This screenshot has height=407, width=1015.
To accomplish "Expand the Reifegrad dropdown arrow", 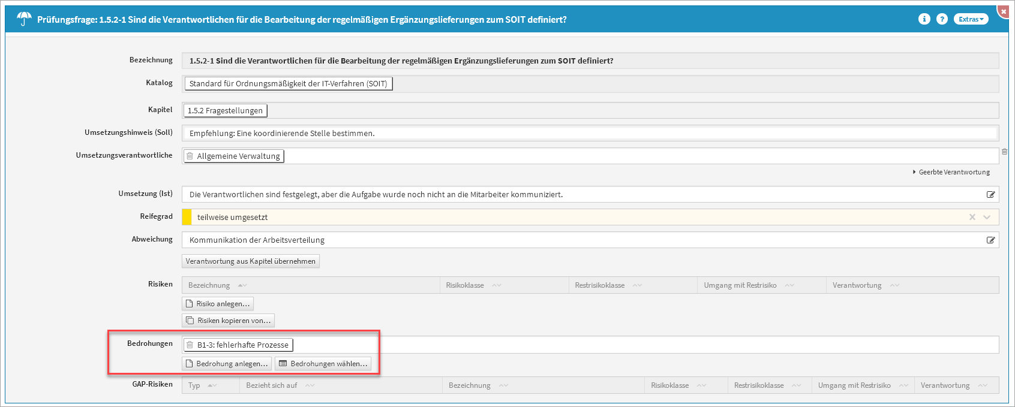I will click(x=987, y=217).
